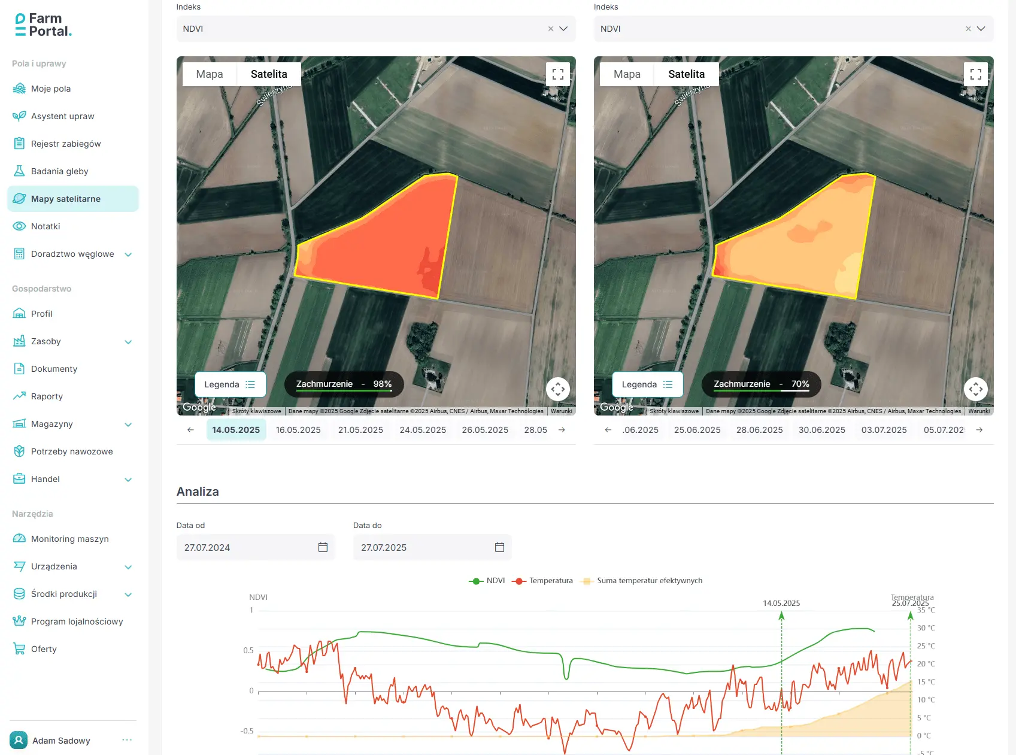Click the Zachmurzenie 70% cloud cover bar
The height and width of the screenshot is (755, 1016).
pos(760,384)
